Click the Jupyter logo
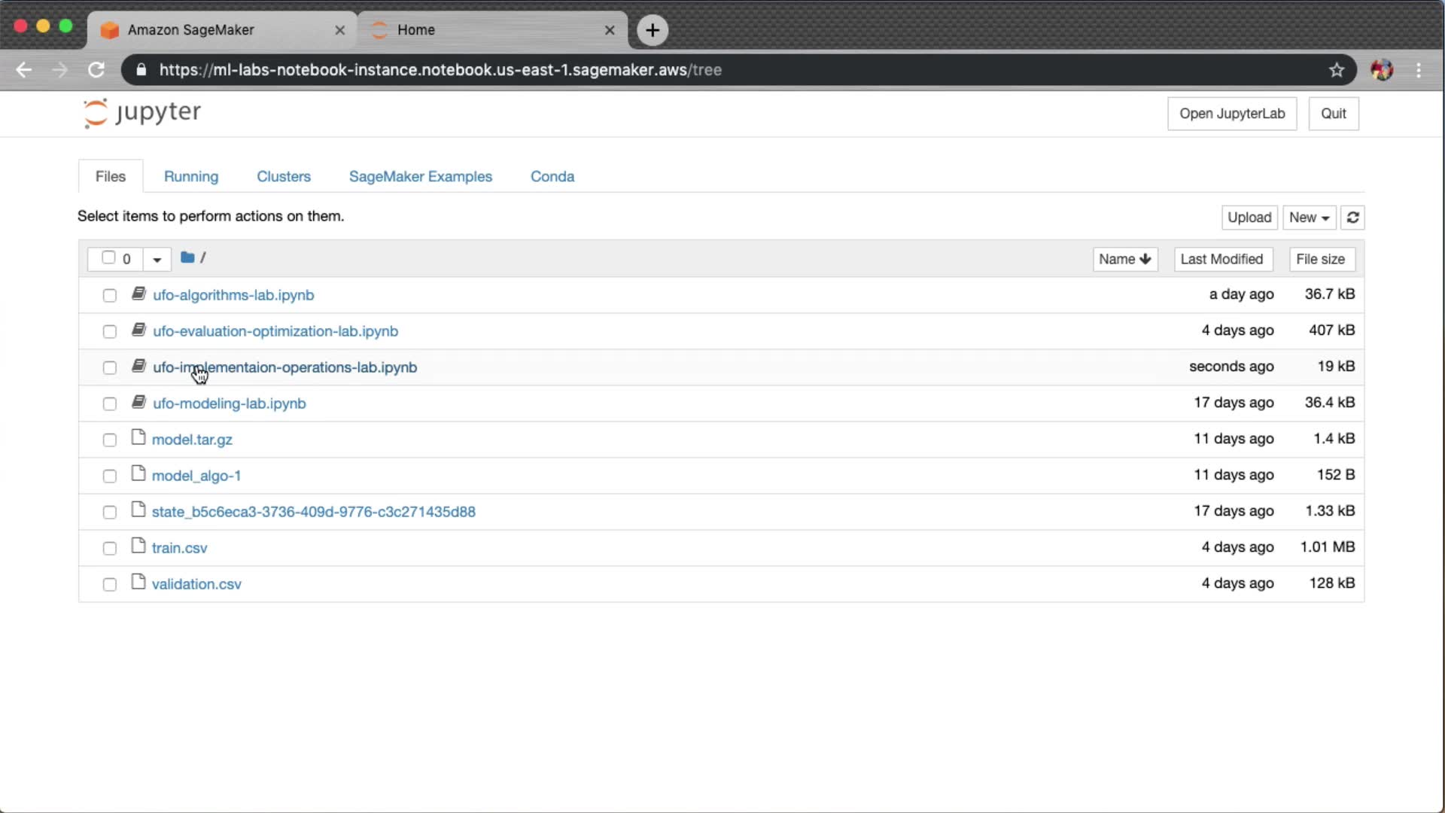This screenshot has width=1445, height=813. [142, 113]
